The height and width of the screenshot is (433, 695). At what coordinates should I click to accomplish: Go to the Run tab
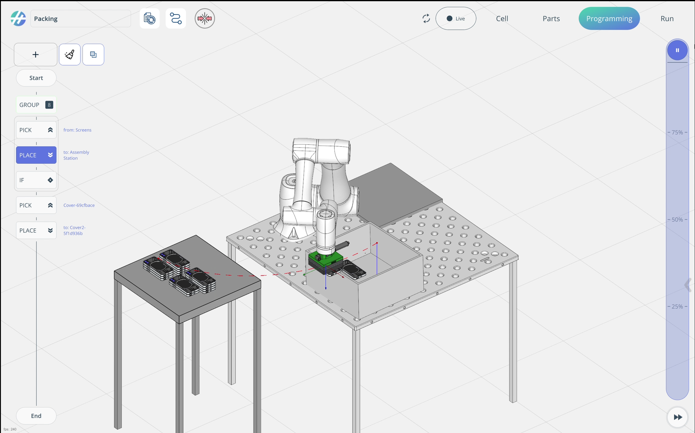click(667, 19)
